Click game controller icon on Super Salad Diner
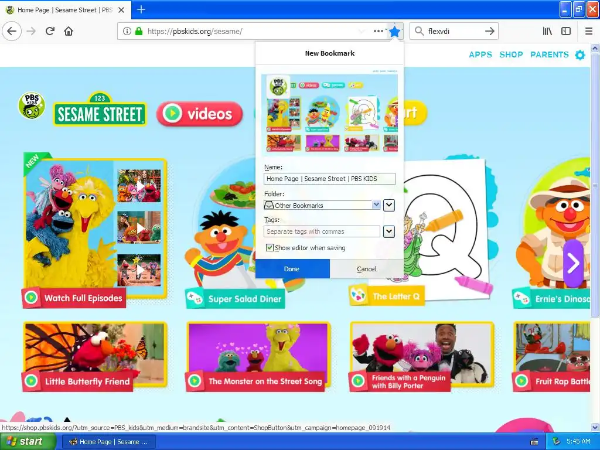This screenshot has width=600, height=450. 195,298
